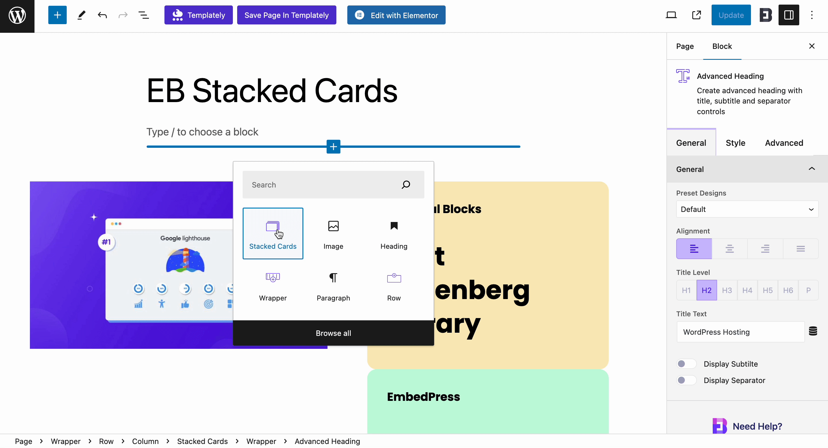Select H2 title level option
828x448 pixels.
coord(707,290)
